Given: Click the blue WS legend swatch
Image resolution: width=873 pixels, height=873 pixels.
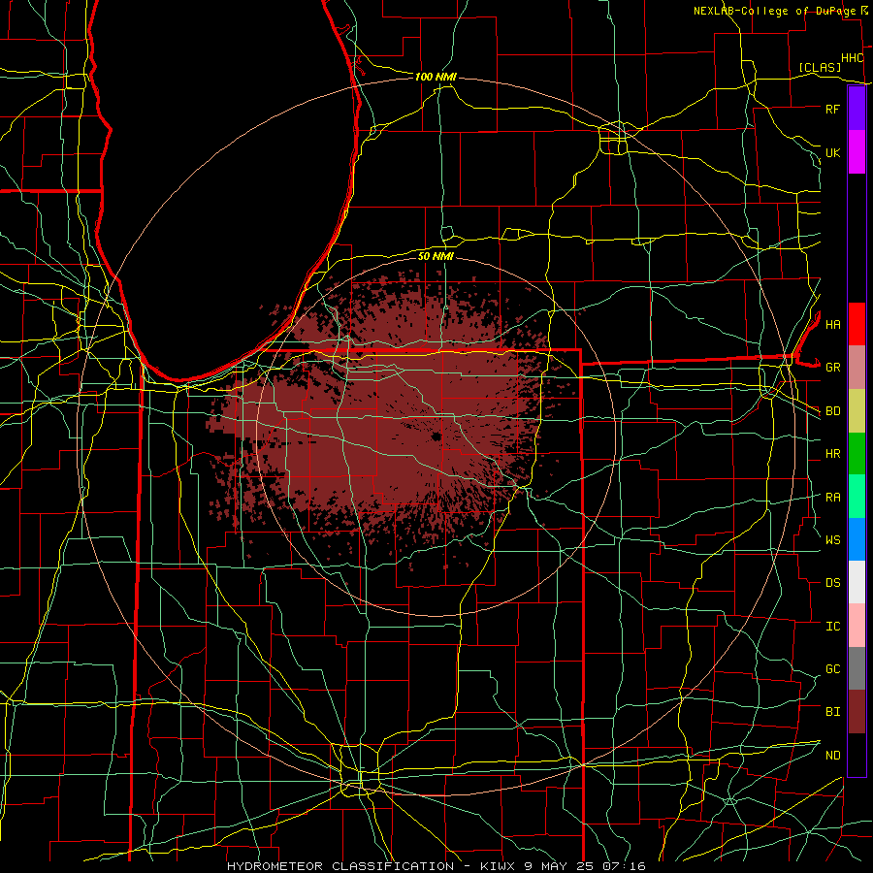Looking at the screenshot, I should [857, 539].
